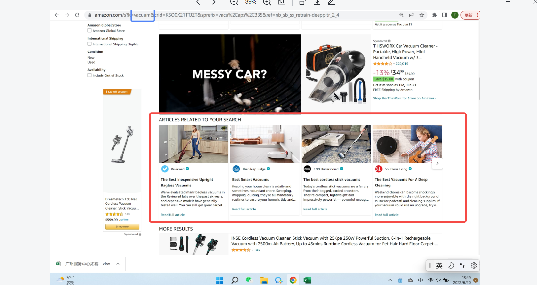Show hidden system tray icons
The width and height of the screenshot is (537, 285).
[390, 280]
